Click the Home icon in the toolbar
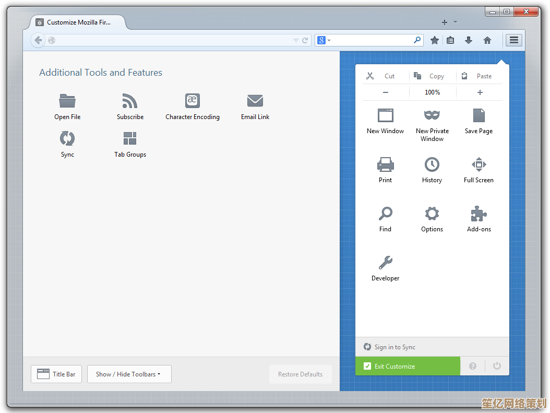This screenshot has width=550, height=413. coord(487,40)
